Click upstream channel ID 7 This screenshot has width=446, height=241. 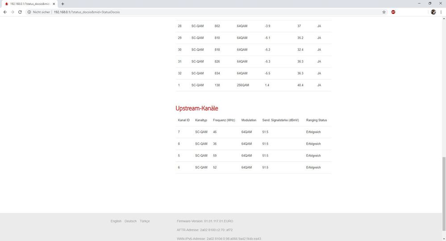(179, 132)
